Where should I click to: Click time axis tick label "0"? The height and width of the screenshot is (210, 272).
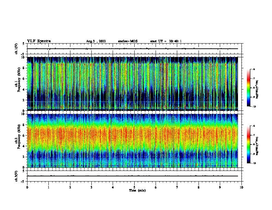pos(27,187)
